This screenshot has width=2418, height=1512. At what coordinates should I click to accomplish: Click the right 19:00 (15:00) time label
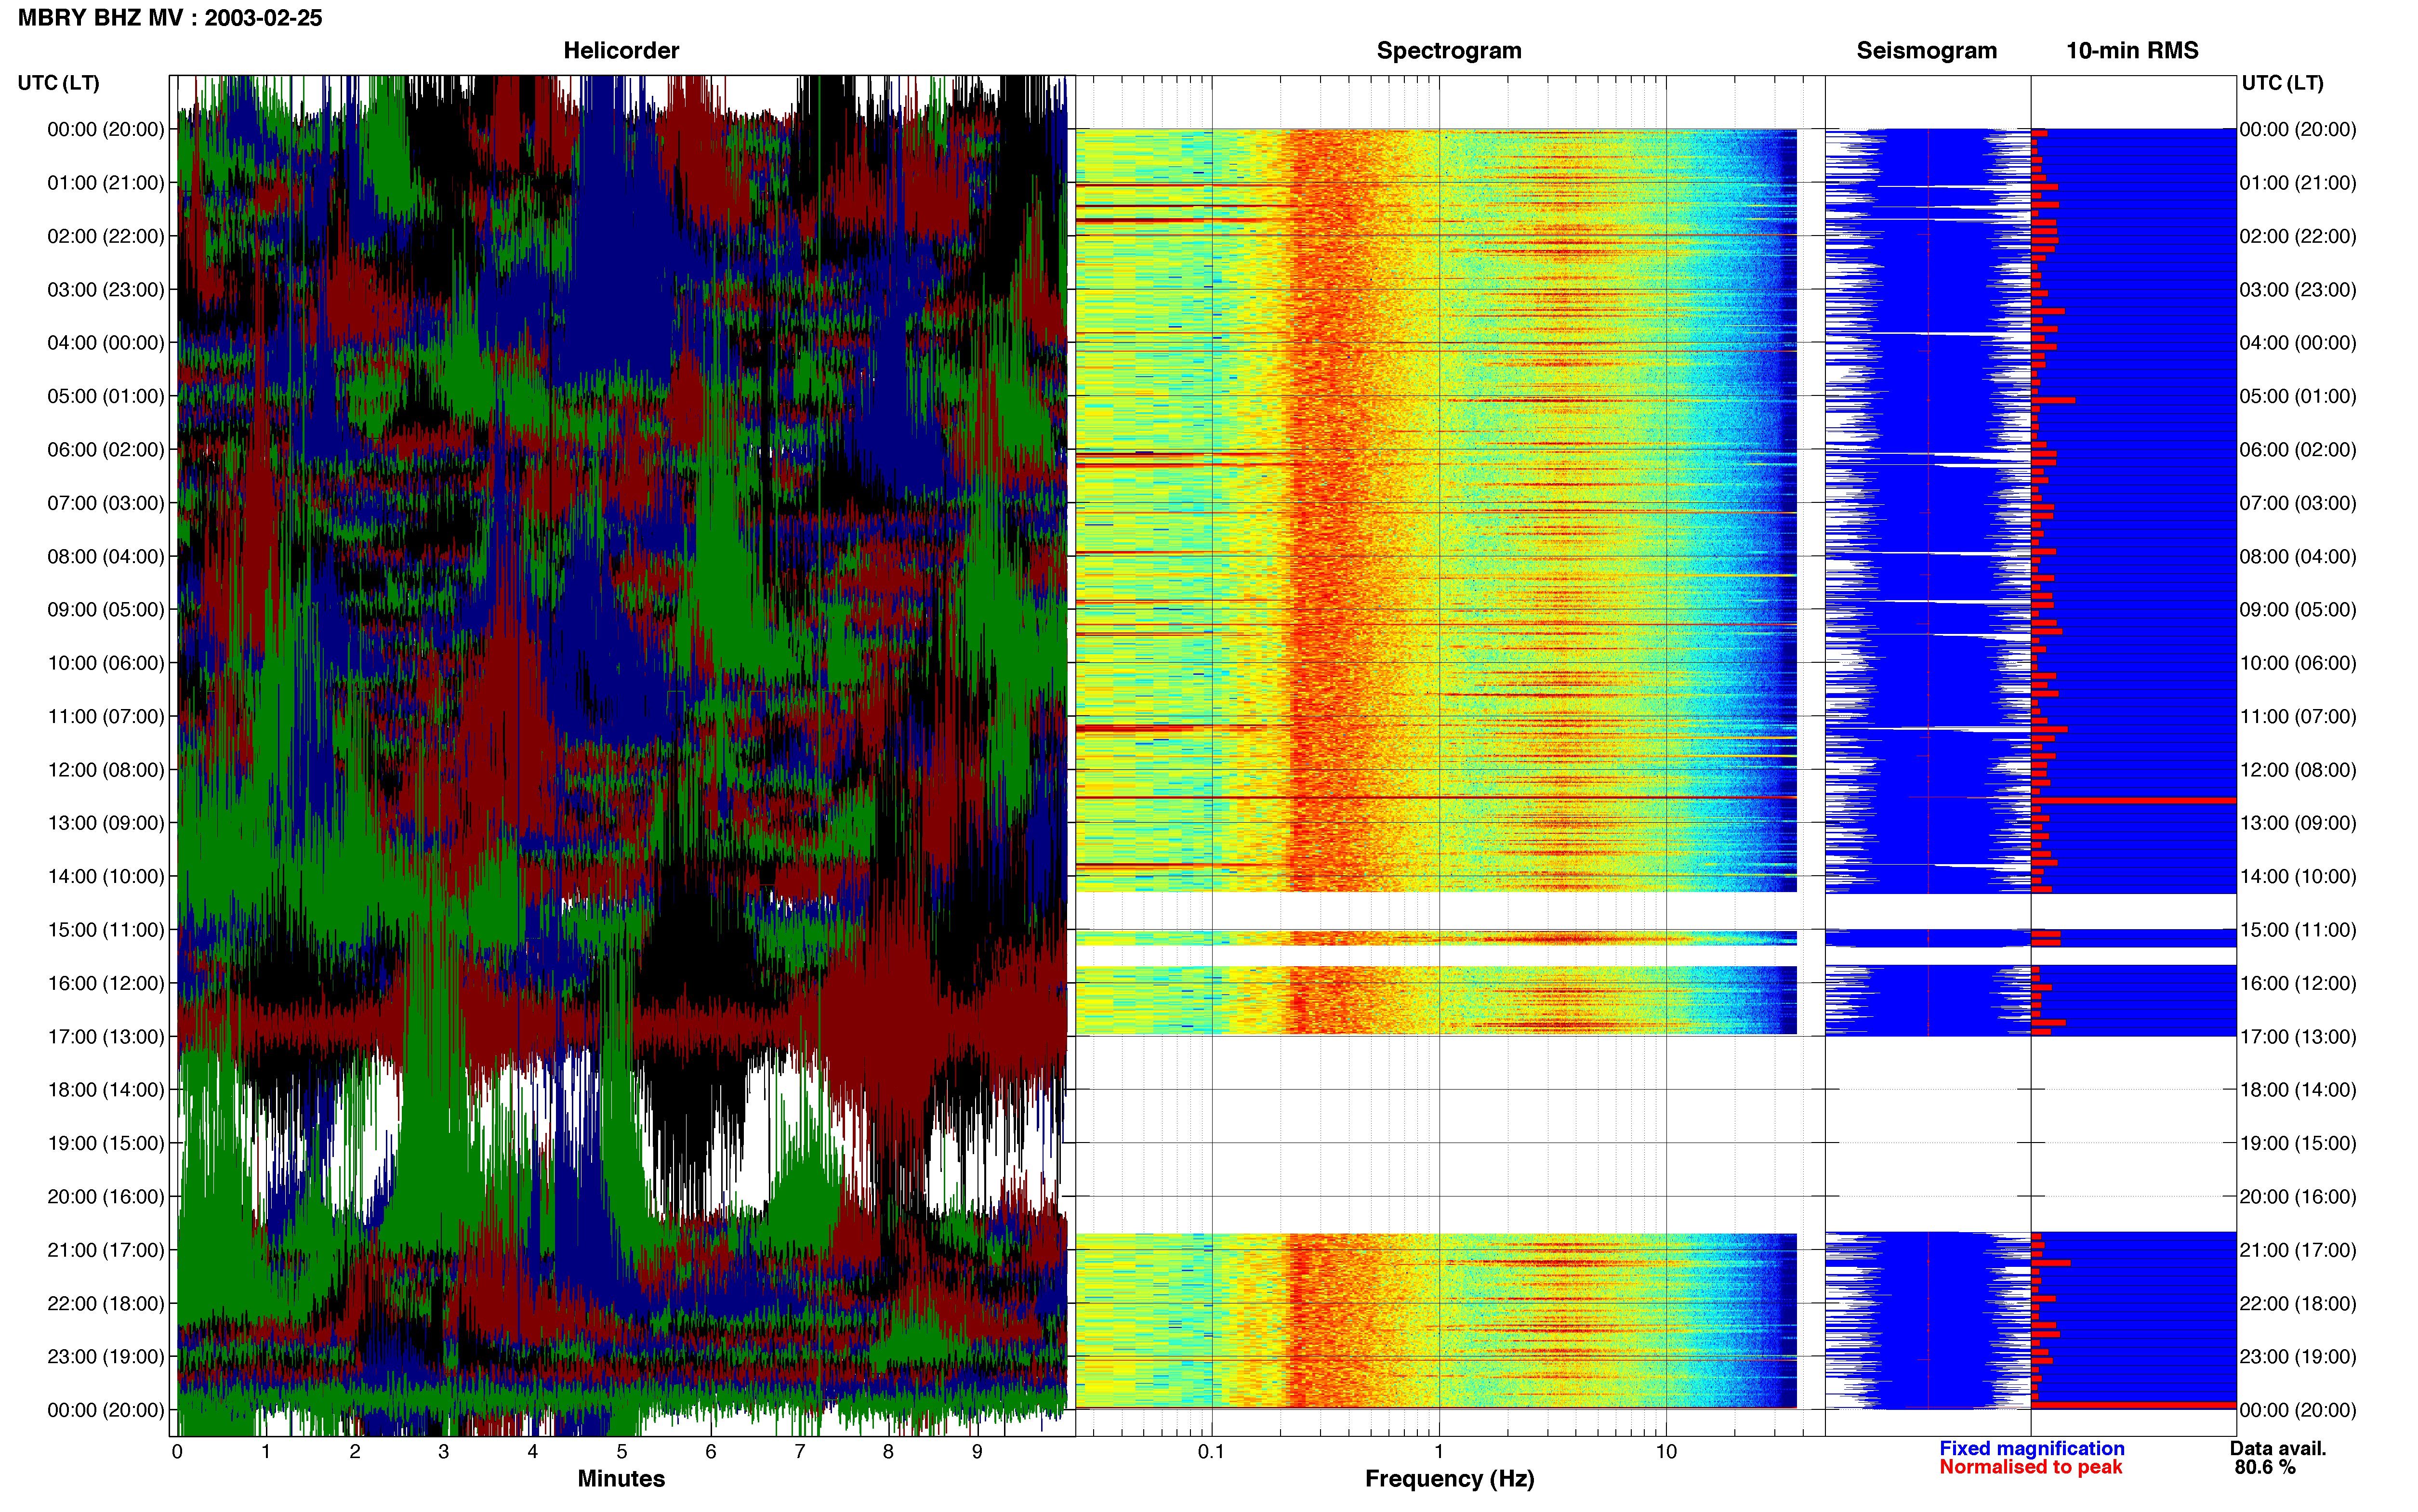[2298, 1143]
